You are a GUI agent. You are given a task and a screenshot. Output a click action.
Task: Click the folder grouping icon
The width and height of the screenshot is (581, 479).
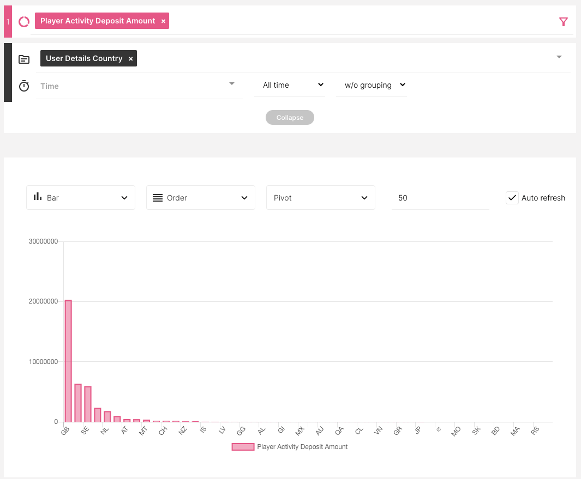[24, 59]
